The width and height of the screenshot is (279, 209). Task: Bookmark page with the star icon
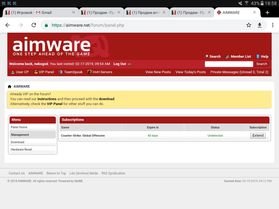coord(248,25)
